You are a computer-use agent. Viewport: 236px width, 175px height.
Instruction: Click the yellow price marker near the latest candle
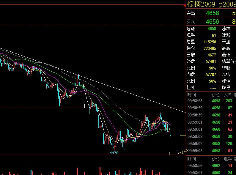pyautogui.click(x=183, y=135)
